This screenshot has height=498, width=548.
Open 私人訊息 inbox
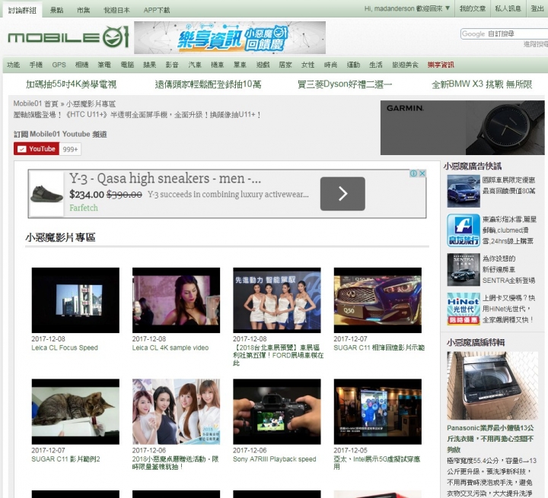[508, 8]
